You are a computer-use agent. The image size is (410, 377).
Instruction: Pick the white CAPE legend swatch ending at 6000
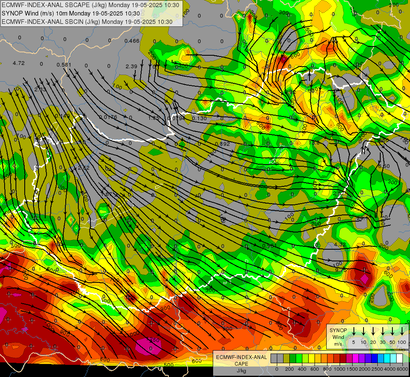coord(400,358)
